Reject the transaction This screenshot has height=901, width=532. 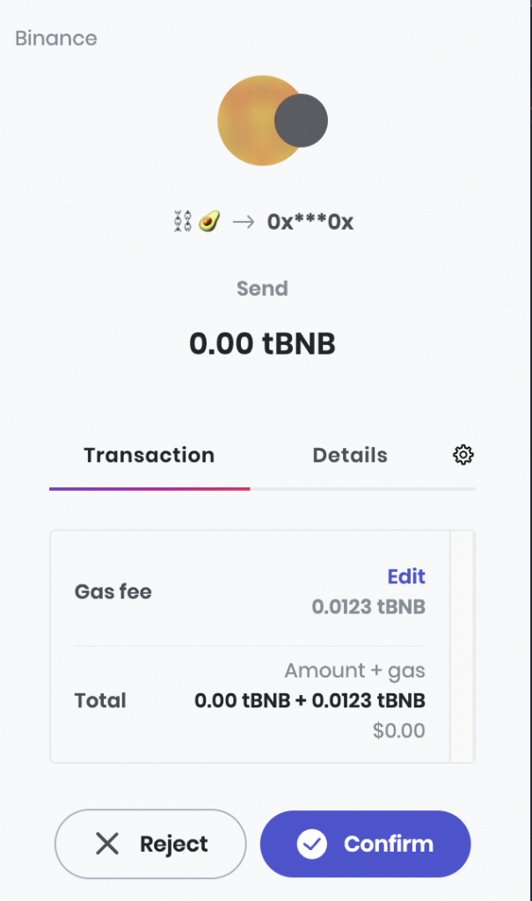[x=149, y=843]
